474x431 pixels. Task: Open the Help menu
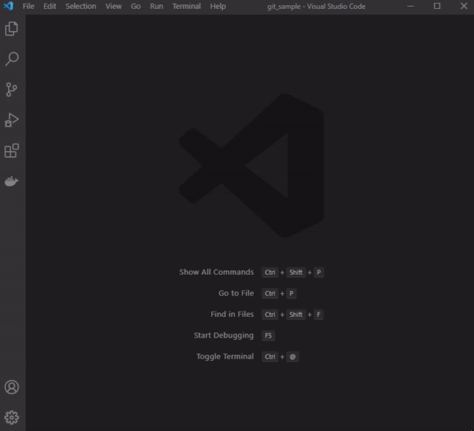pos(218,7)
